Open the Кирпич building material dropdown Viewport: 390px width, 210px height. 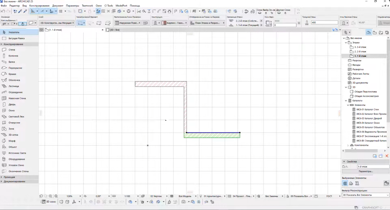click(x=174, y=23)
